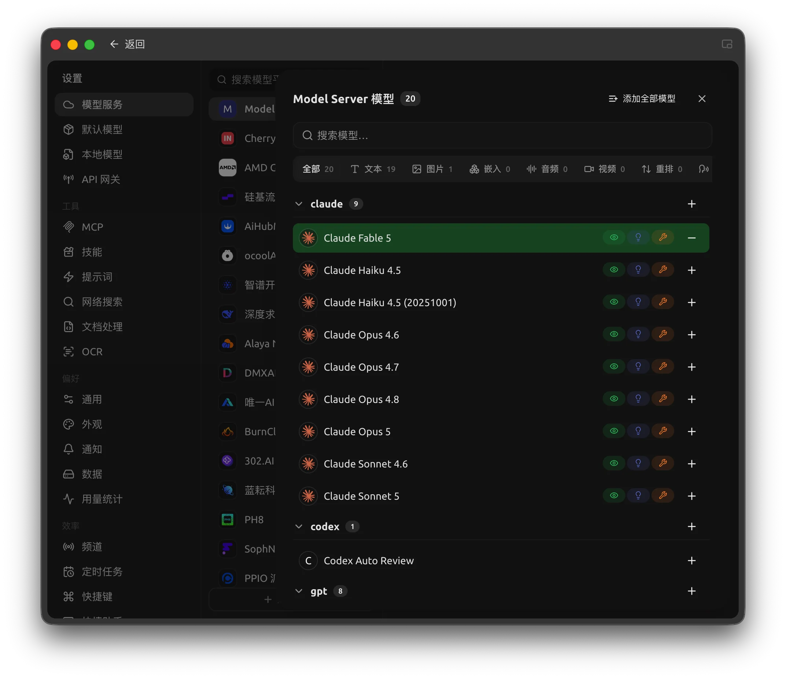Add Claude Haiku 4.5 with its plus button
The image size is (786, 679).
coord(691,270)
